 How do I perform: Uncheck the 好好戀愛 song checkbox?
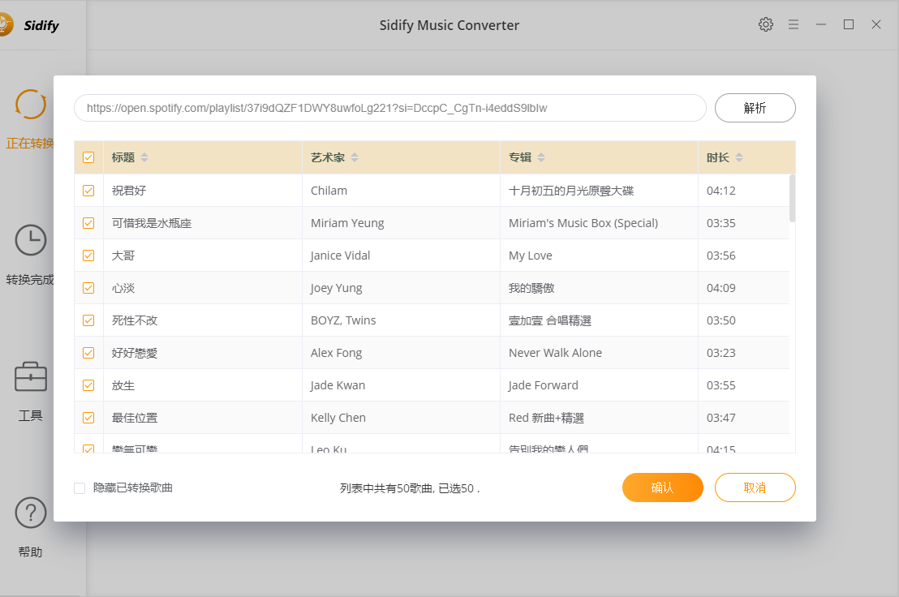click(88, 353)
